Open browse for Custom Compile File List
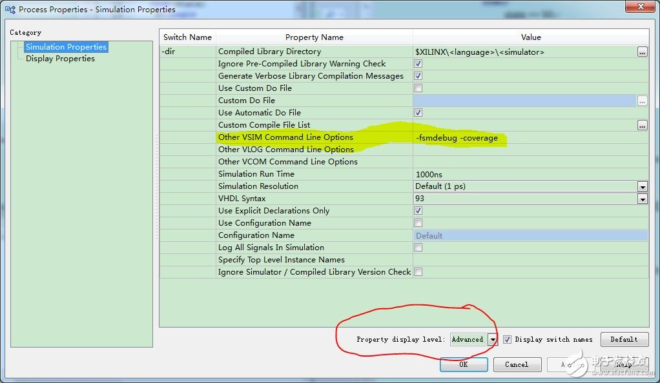This screenshot has width=660, height=383. point(642,125)
